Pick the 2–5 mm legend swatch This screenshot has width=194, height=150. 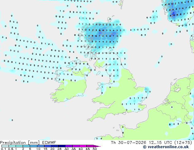click(x=26, y=146)
